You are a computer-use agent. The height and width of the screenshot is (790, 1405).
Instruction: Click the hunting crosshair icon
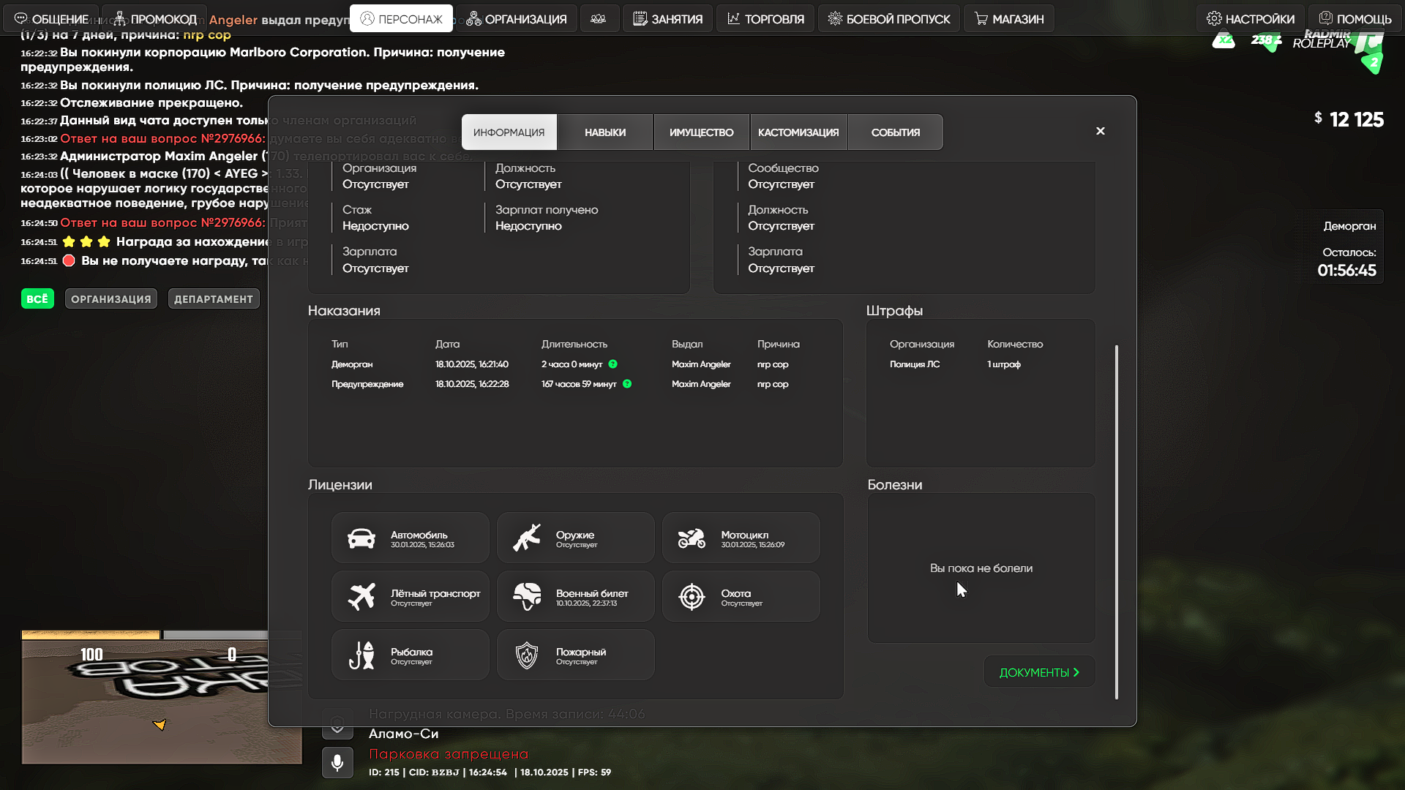(692, 597)
